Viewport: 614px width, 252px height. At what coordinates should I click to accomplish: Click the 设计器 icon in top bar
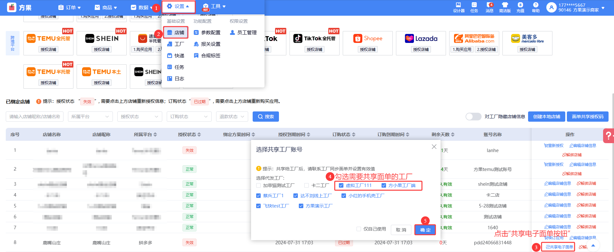point(458,7)
